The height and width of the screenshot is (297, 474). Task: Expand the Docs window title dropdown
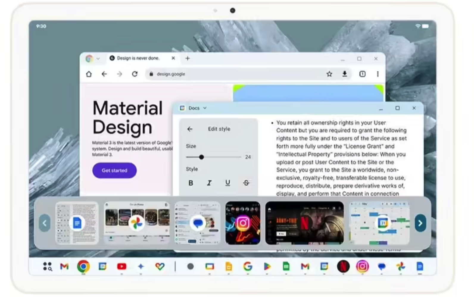205,108
